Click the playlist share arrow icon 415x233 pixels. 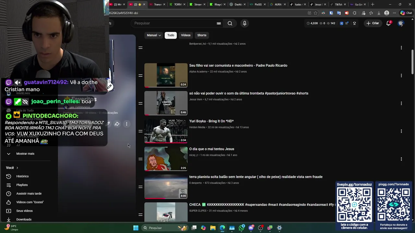pyautogui.click(x=117, y=124)
